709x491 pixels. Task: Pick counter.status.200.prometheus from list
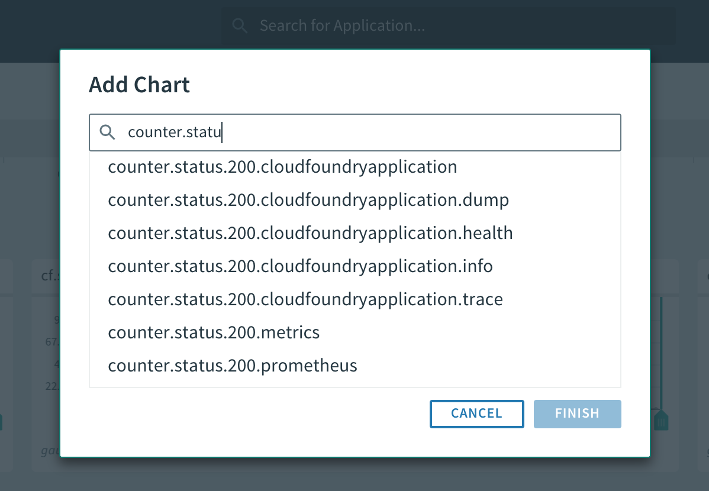tap(233, 366)
